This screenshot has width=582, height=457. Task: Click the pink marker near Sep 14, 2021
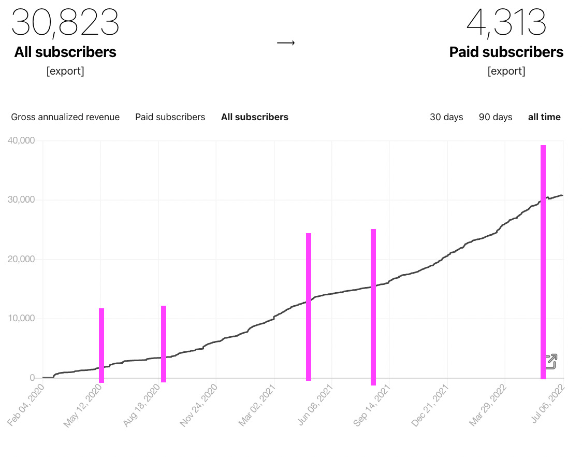tap(373, 306)
